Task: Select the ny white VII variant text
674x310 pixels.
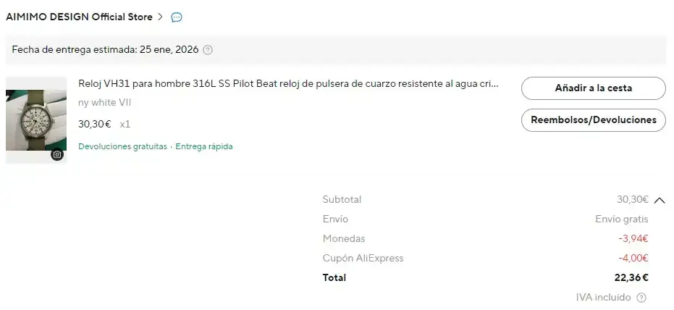Action: pyautogui.click(x=105, y=103)
